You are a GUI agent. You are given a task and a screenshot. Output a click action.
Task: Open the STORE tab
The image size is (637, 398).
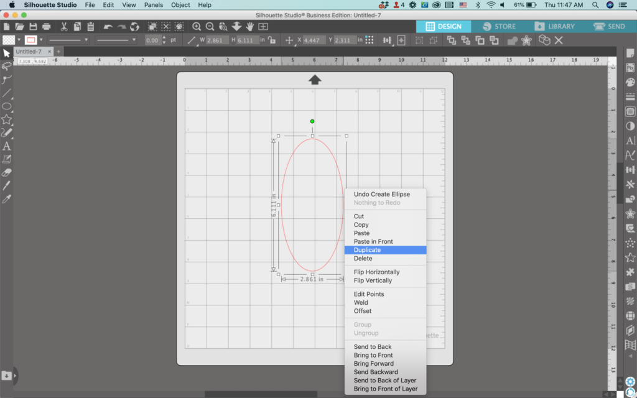(x=500, y=26)
